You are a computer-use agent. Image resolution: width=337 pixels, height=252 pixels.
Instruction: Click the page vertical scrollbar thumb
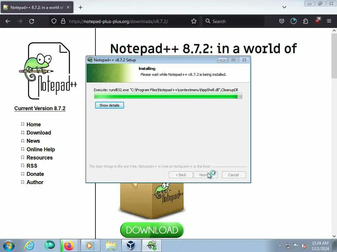(x=334, y=56)
